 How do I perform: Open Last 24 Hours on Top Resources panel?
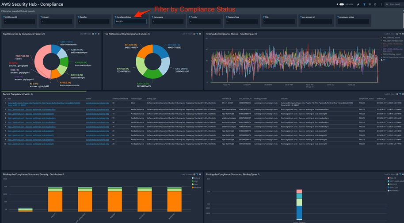click(x=86, y=34)
